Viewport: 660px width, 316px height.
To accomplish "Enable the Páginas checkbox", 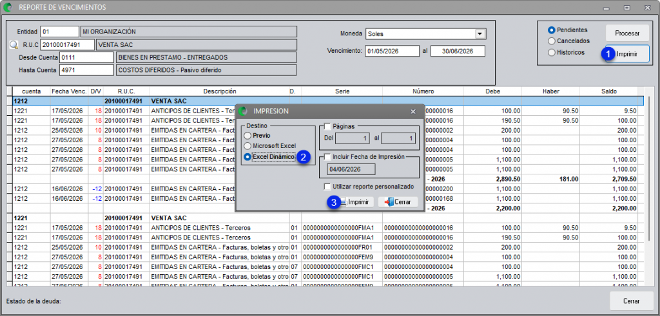I will 327,126.
